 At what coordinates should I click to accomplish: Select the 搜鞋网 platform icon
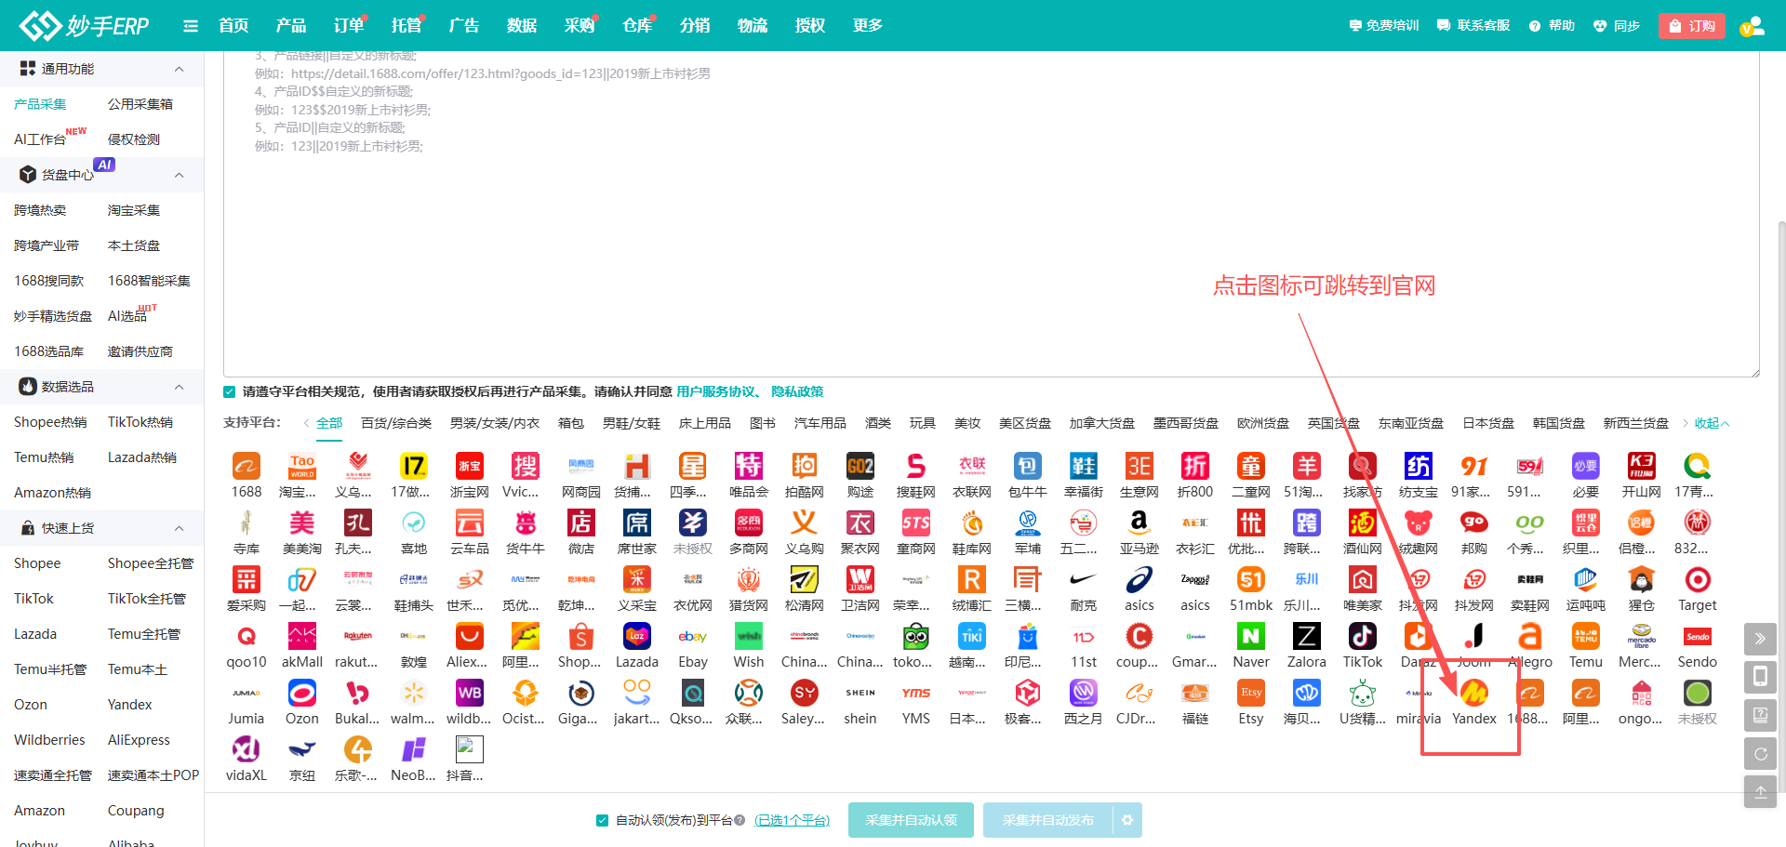click(x=916, y=466)
